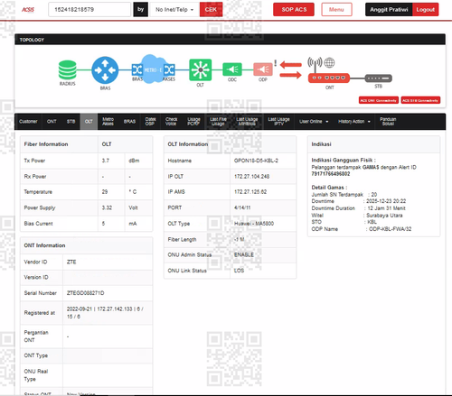Click the OLT Type value Huawei - MA5800
Screen dimensions: 452x396
pyautogui.click(x=254, y=224)
